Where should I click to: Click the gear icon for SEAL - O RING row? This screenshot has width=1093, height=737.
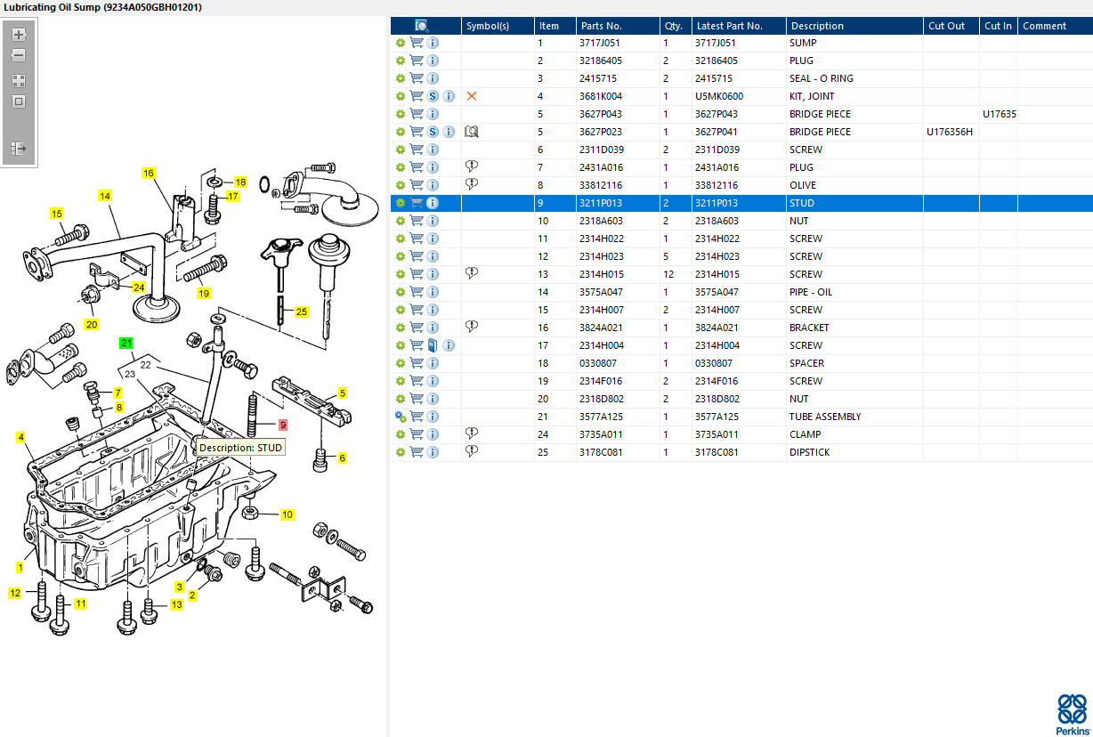pos(401,78)
